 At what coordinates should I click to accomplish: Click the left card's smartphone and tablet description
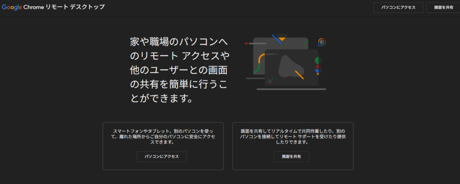(x=163, y=135)
